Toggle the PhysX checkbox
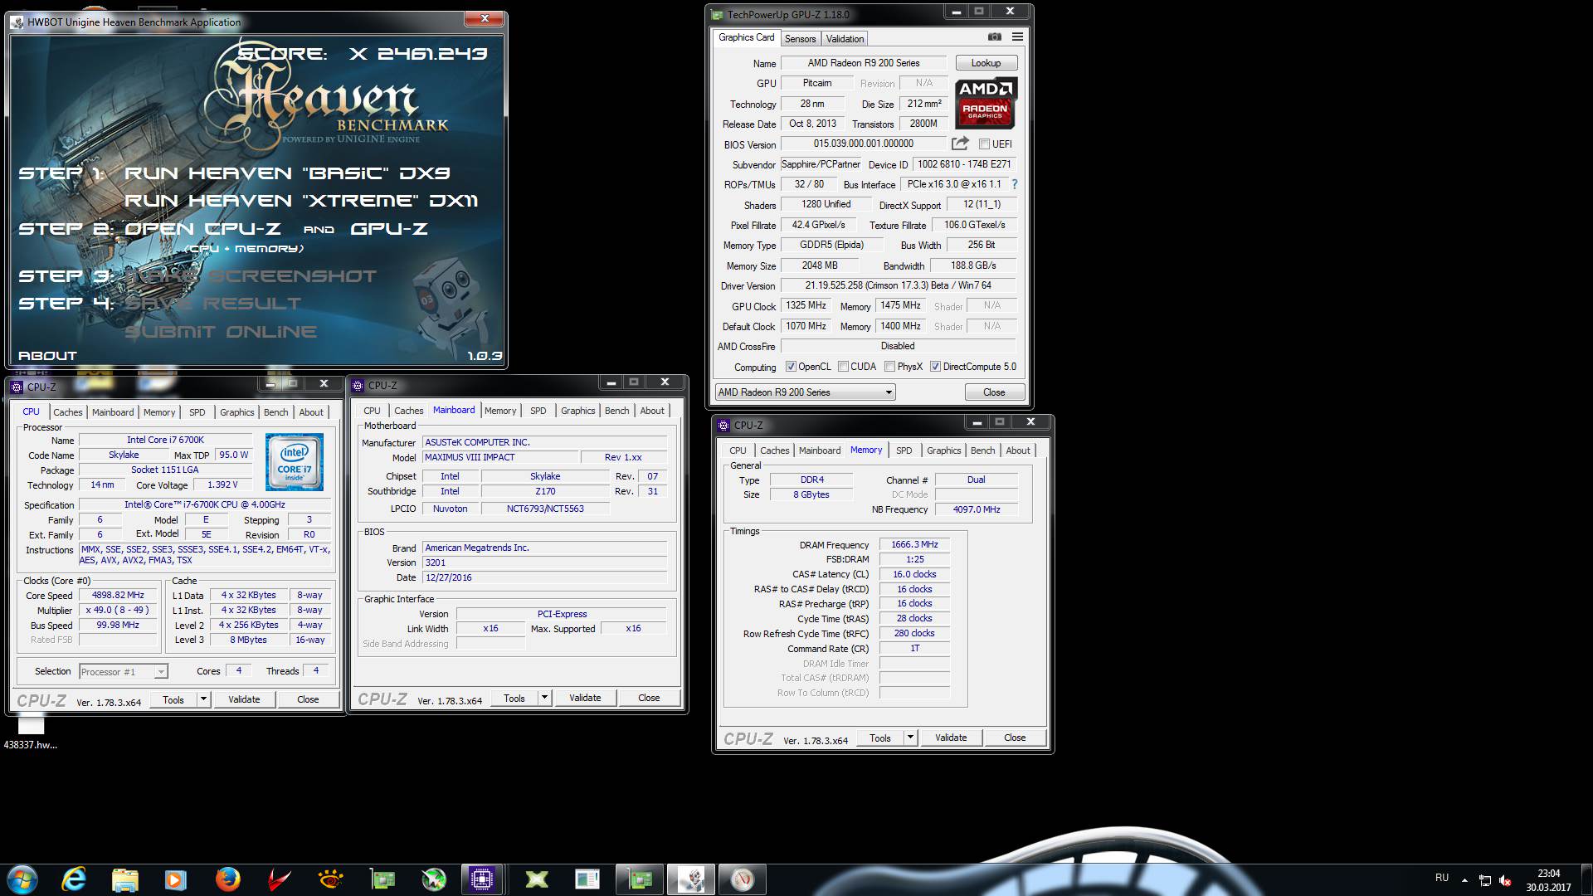1593x896 pixels. (889, 367)
